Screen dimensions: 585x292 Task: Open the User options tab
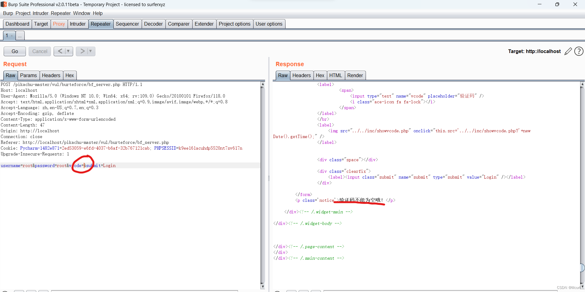(269, 24)
